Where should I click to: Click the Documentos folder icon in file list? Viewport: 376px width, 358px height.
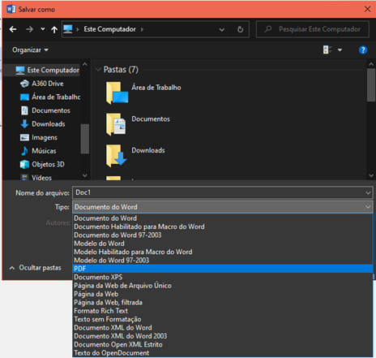tap(116, 124)
